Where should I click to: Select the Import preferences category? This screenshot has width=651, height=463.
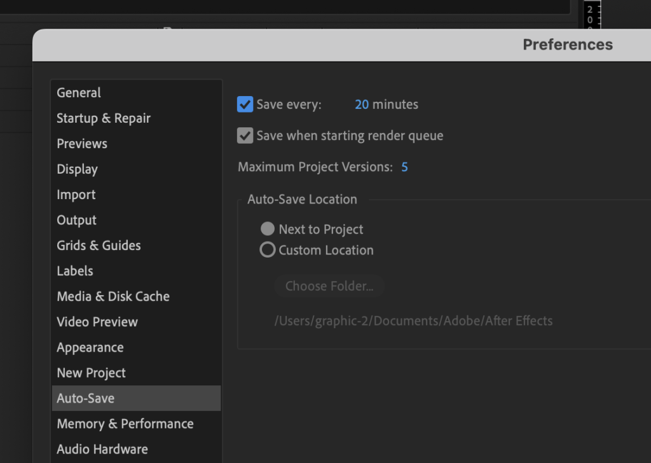click(x=76, y=195)
